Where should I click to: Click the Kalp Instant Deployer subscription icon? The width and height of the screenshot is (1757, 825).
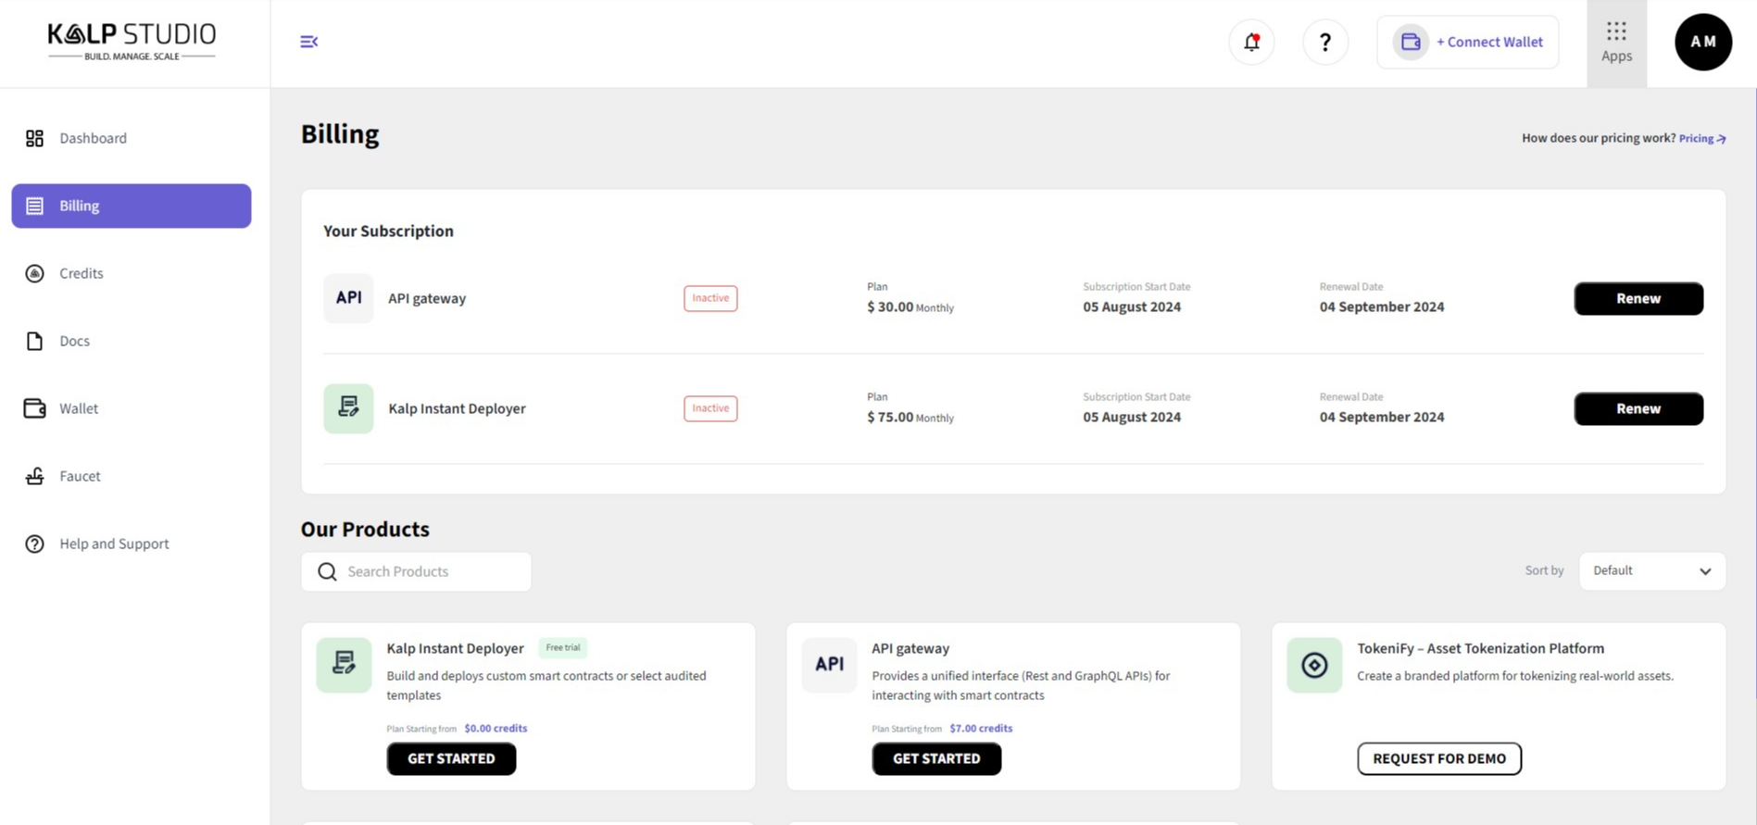tap(348, 408)
